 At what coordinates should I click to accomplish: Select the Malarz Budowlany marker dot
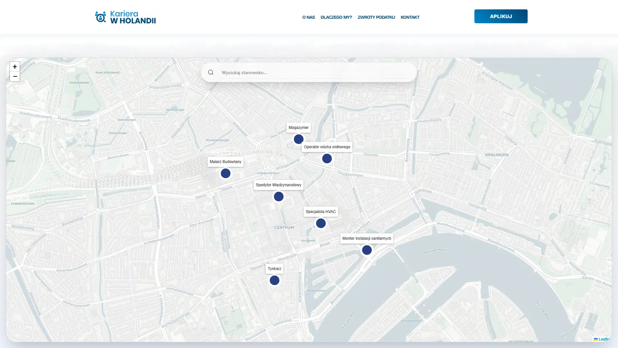click(x=226, y=173)
